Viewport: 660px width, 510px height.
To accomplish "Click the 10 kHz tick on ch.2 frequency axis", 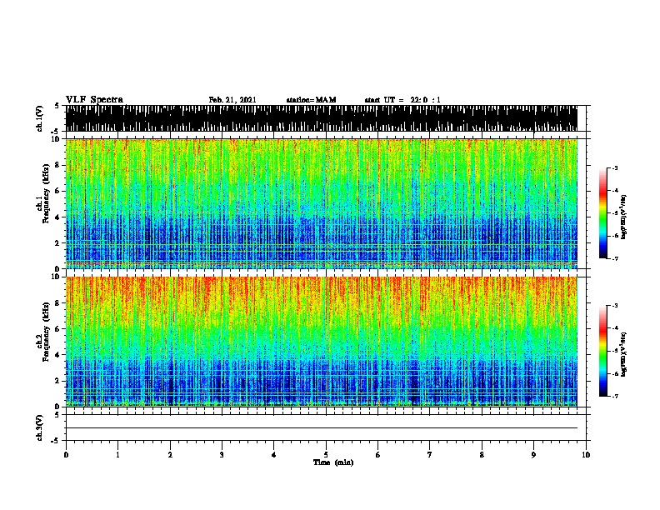I will [57, 277].
